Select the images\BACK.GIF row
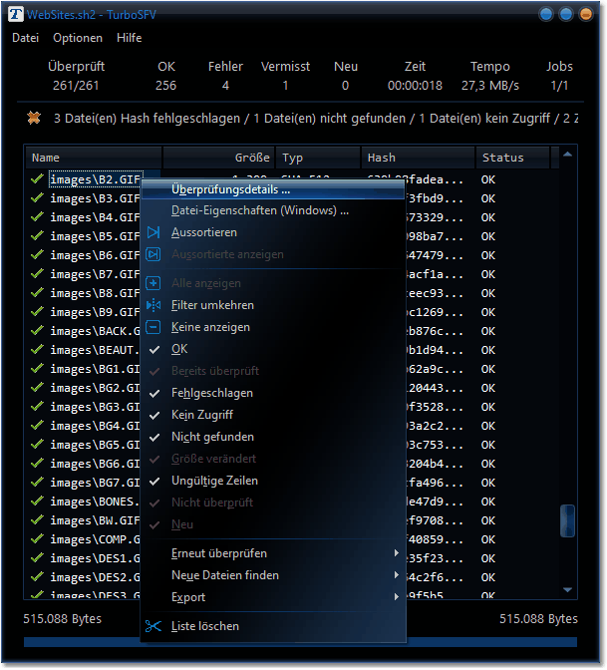Image resolution: width=607 pixels, height=670 pixels. click(x=95, y=331)
